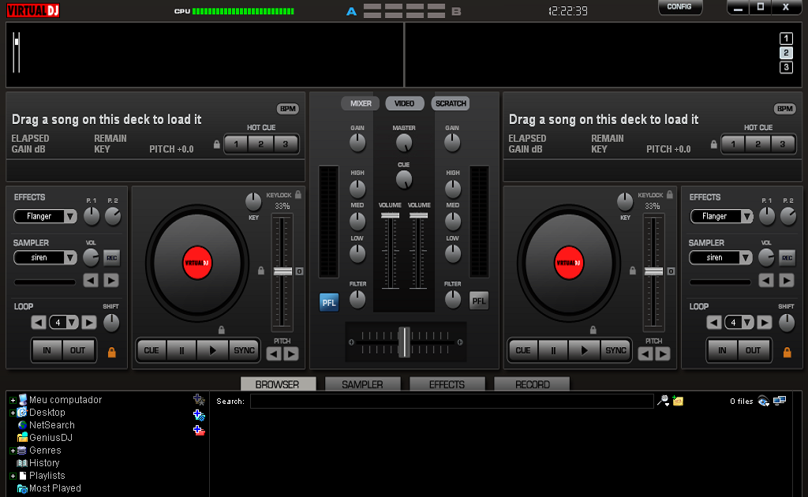Open right deck siren sampler dropdown
The image size is (808, 497).
point(746,257)
